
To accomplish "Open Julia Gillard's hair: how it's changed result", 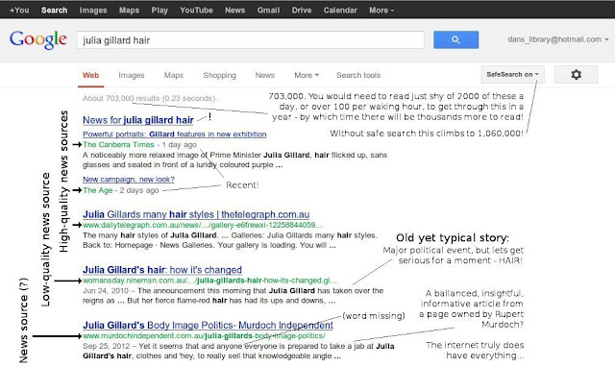I will point(162,270).
